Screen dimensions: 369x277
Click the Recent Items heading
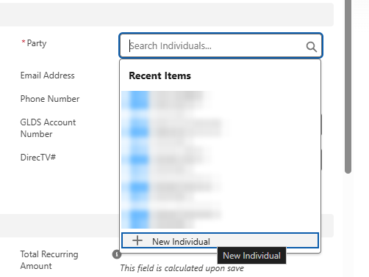pos(160,75)
